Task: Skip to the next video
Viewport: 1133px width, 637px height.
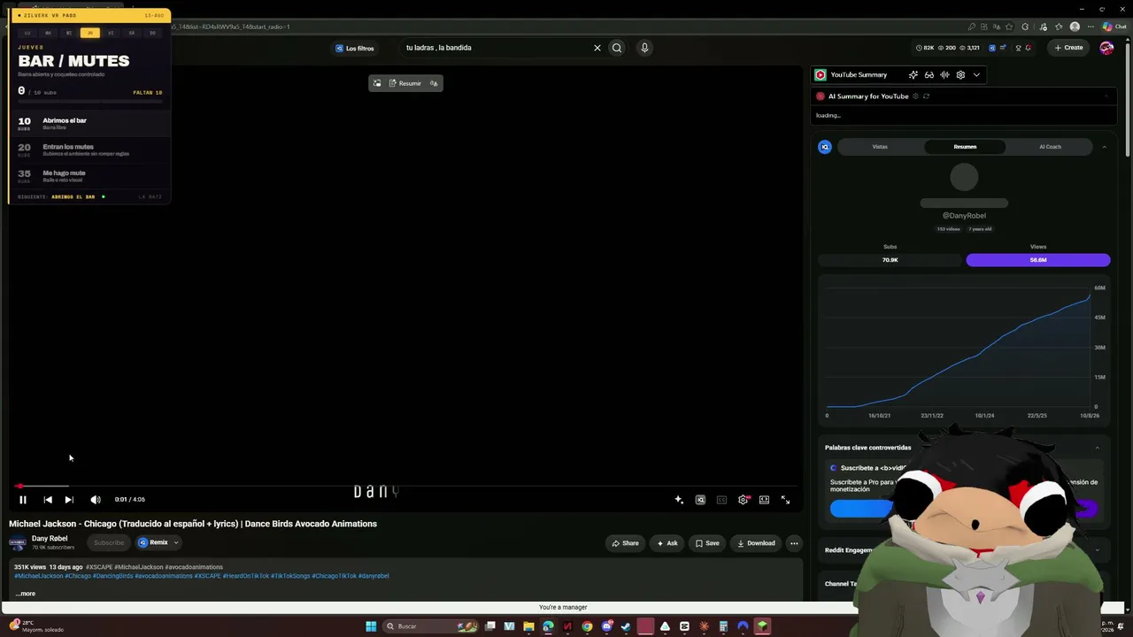Action: click(69, 500)
